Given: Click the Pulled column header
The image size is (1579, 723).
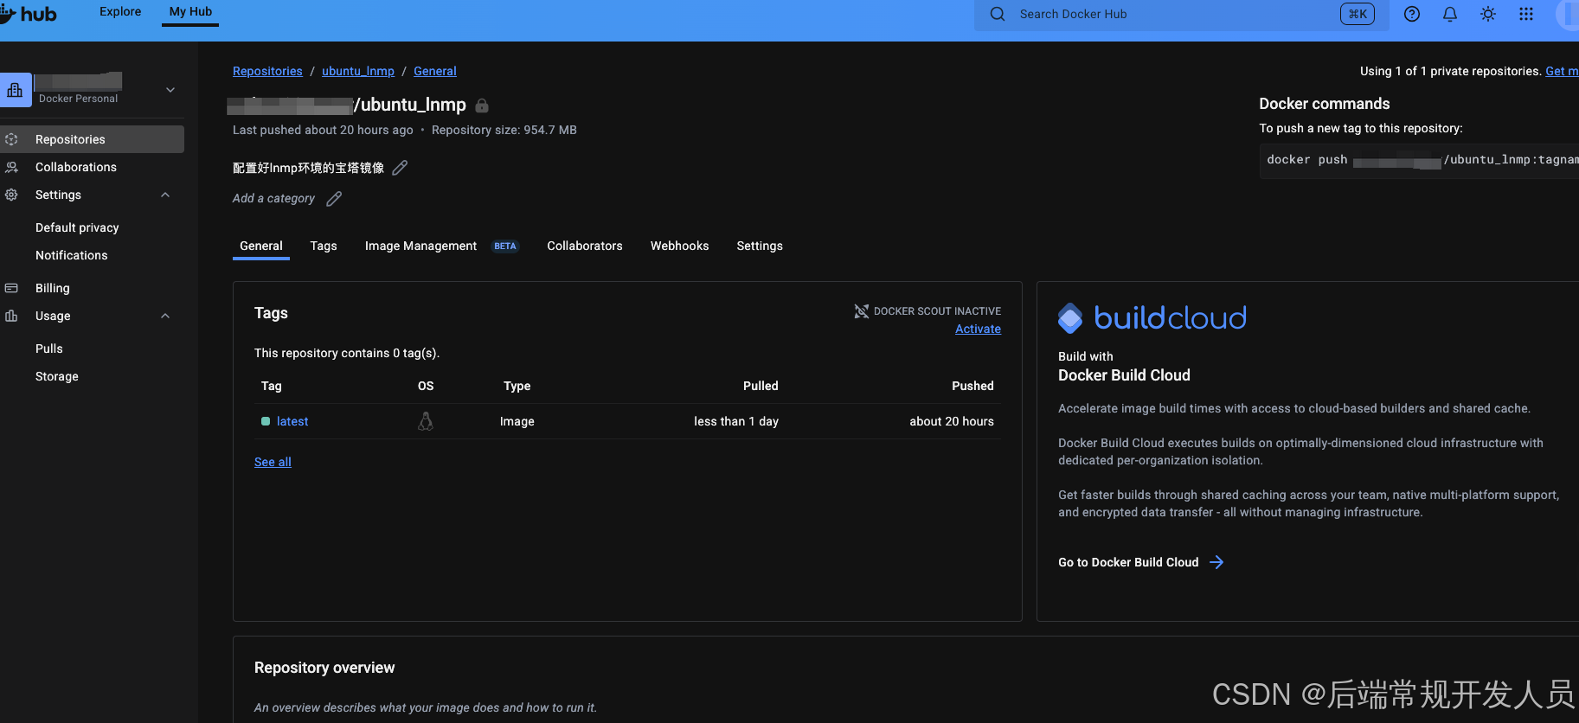Looking at the screenshot, I should coord(761,386).
